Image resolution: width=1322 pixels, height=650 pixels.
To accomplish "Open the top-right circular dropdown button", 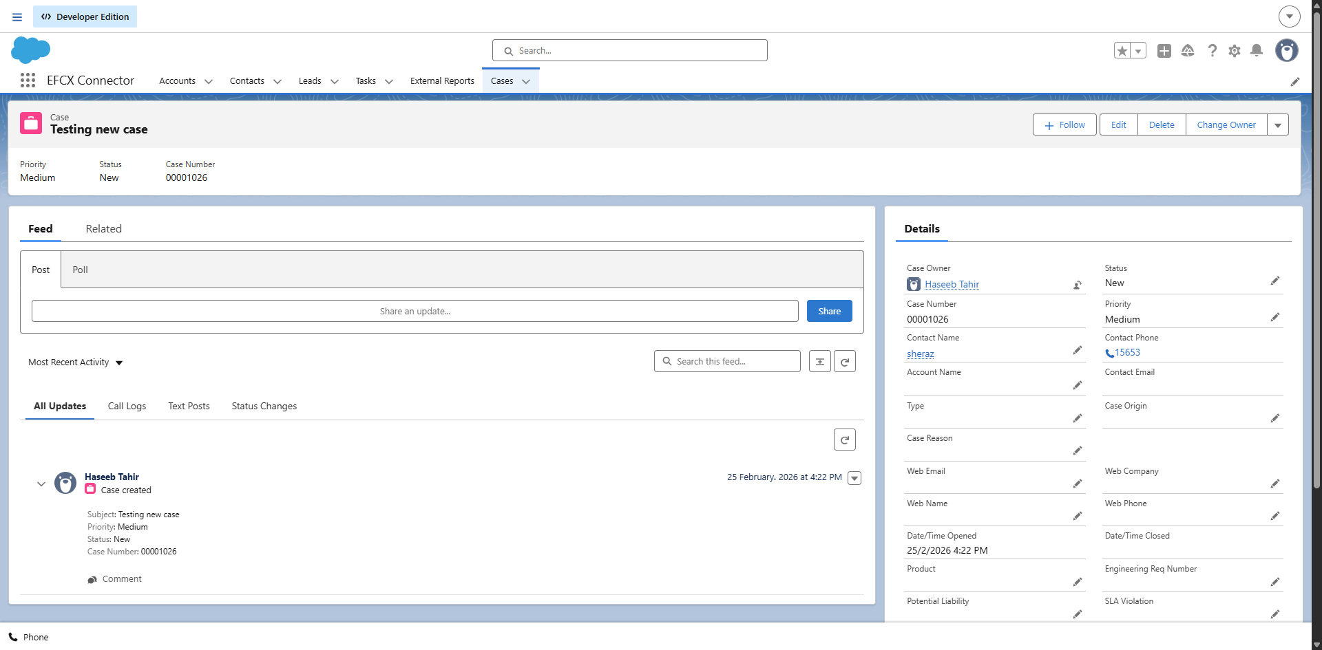I will tap(1290, 17).
